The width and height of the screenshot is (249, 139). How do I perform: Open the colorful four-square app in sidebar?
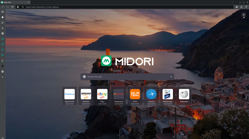[x=3, y=61]
